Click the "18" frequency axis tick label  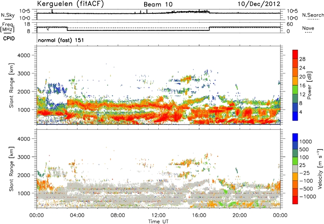point(27,24)
